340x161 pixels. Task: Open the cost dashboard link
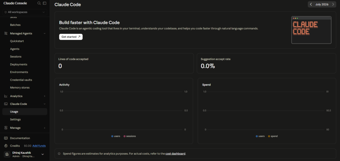tap(175, 154)
